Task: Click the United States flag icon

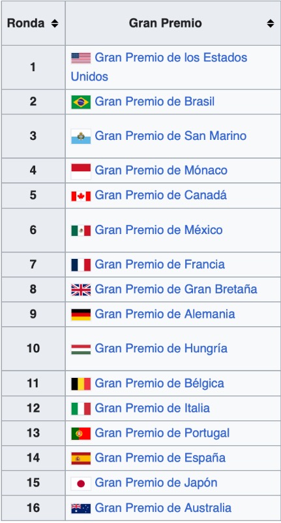Action: click(81, 58)
